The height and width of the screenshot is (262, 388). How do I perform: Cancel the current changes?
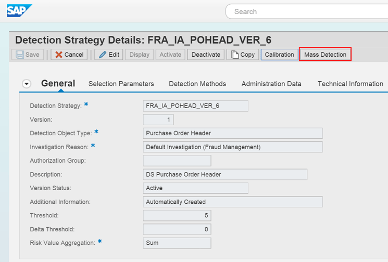tap(69, 55)
